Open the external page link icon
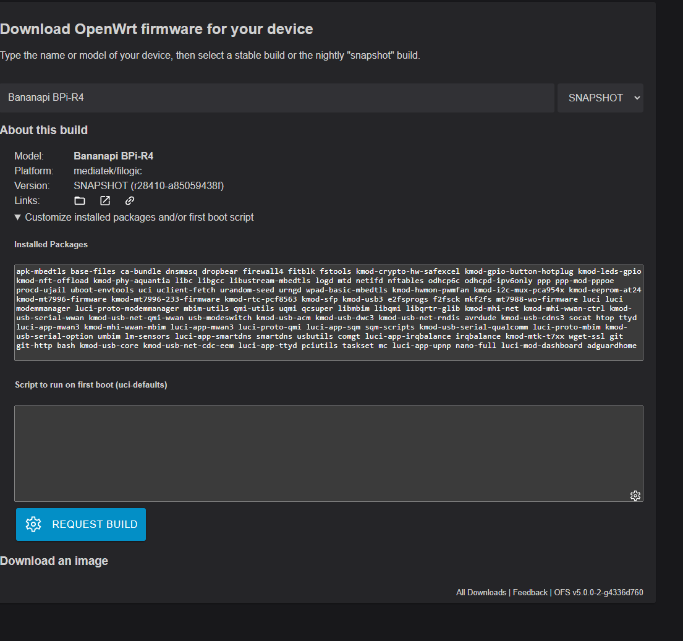This screenshot has width=683, height=641. click(x=105, y=201)
